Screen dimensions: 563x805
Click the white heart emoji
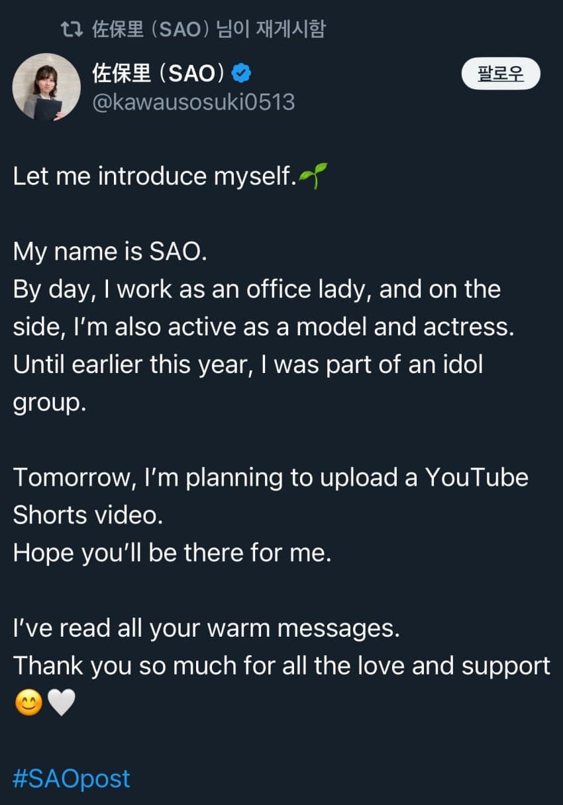tap(62, 703)
